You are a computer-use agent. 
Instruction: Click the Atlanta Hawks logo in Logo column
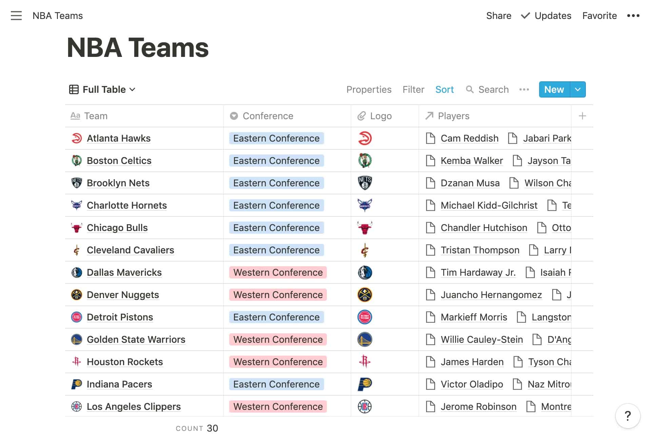point(365,138)
